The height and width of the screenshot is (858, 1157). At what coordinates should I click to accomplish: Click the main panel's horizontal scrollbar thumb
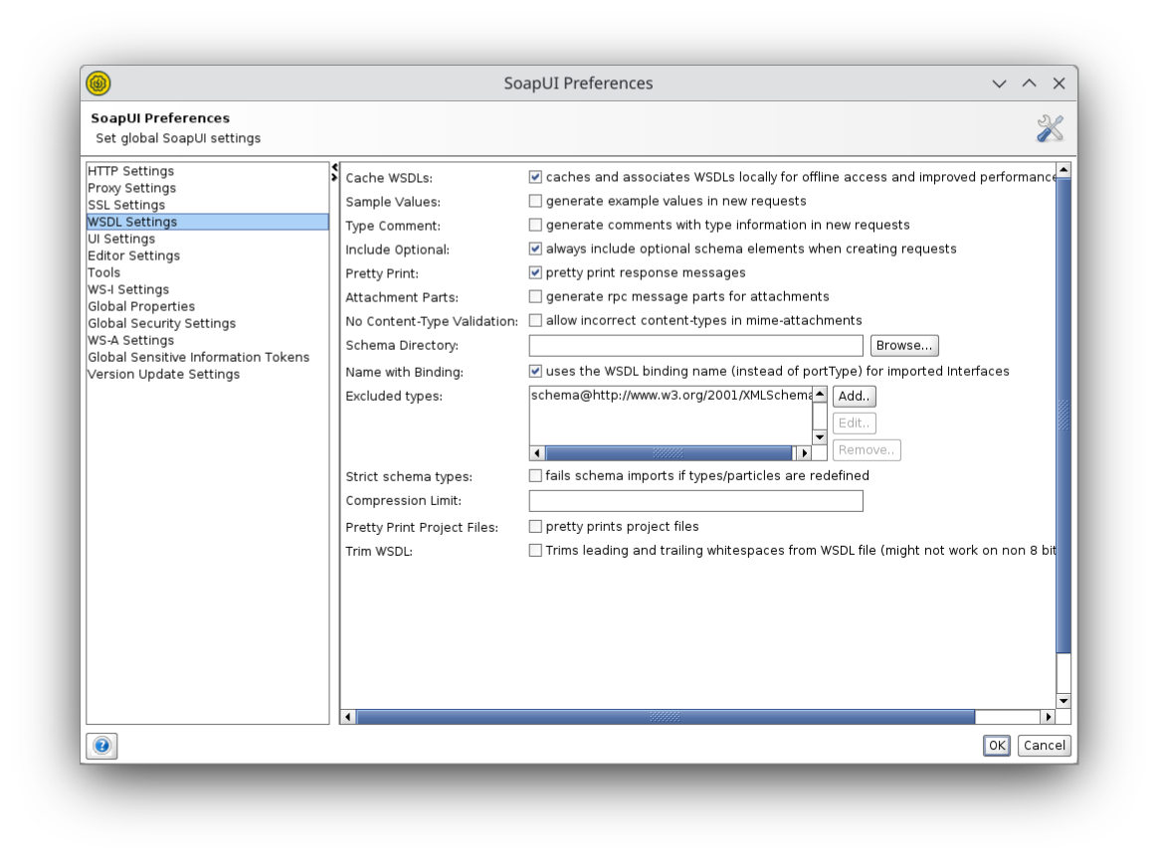[665, 717]
